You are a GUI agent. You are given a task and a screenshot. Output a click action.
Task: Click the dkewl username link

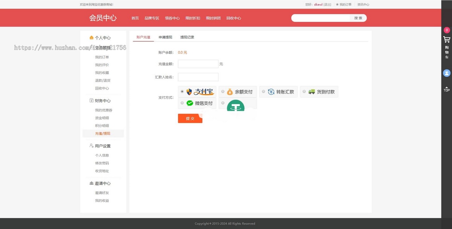click(x=318, y=5)
